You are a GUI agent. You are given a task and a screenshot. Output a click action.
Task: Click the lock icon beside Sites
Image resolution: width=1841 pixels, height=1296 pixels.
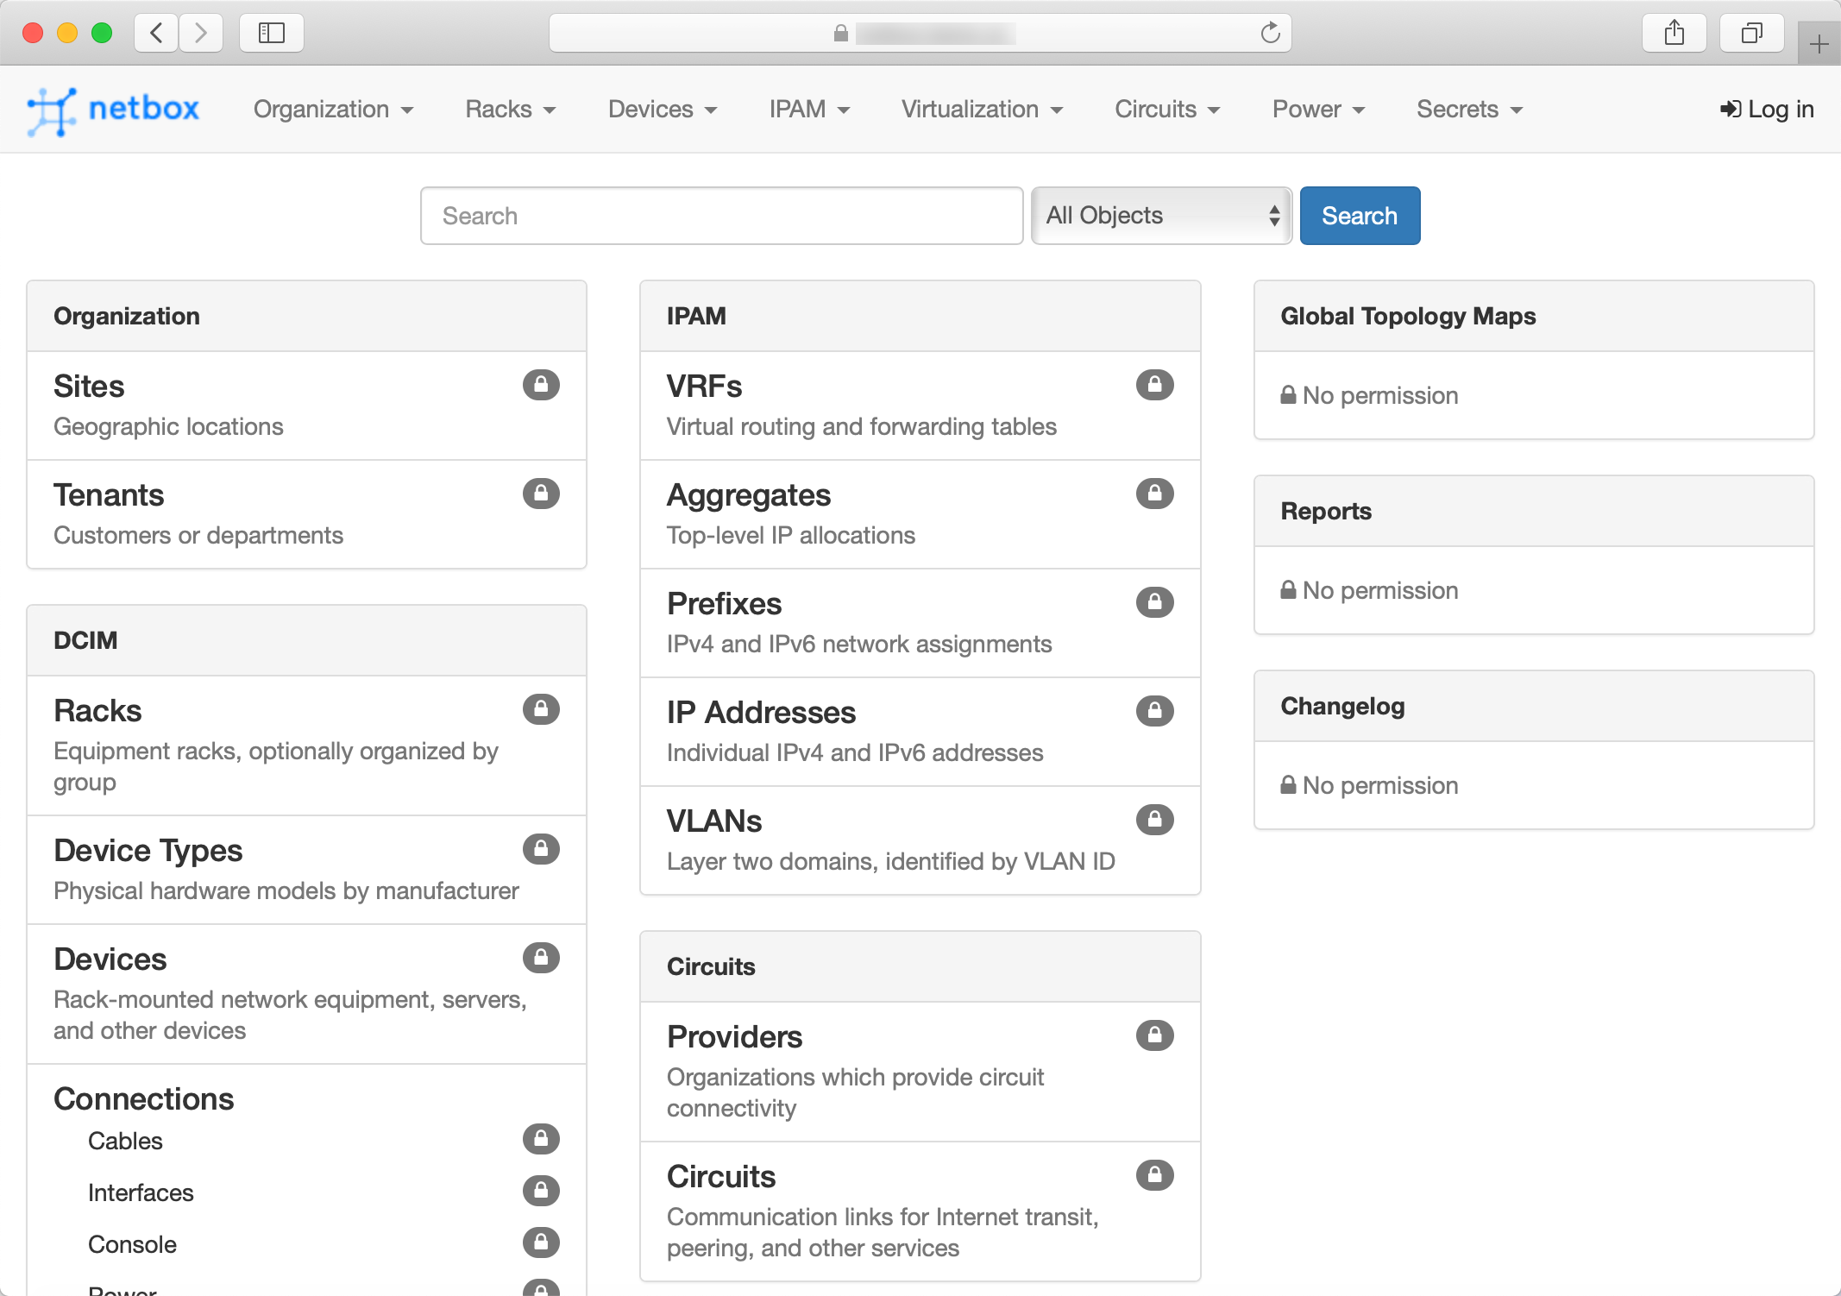click(541, 385)
